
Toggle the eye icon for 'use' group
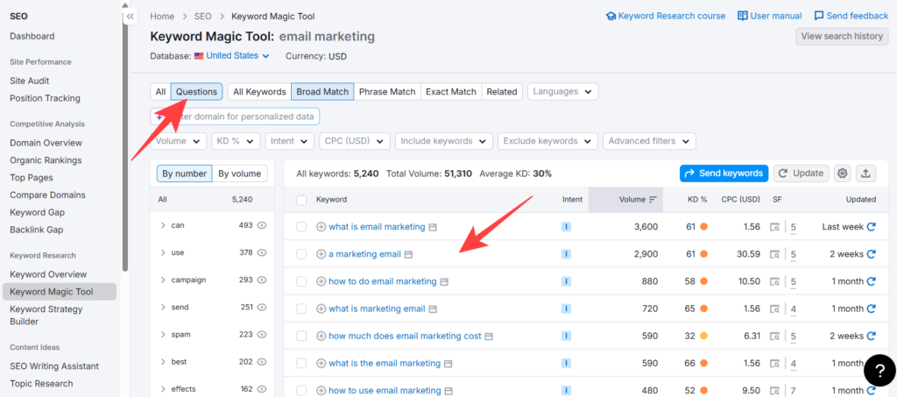(262, 252)
